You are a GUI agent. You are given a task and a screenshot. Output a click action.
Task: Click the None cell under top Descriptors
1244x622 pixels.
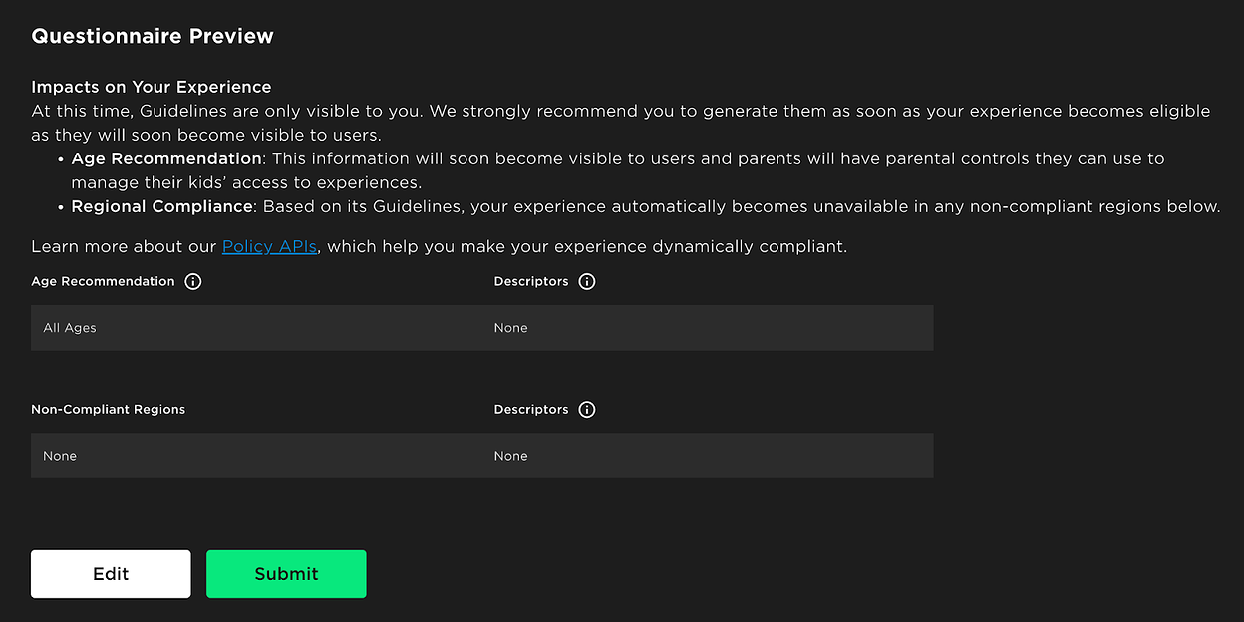[x=510, y=327]
